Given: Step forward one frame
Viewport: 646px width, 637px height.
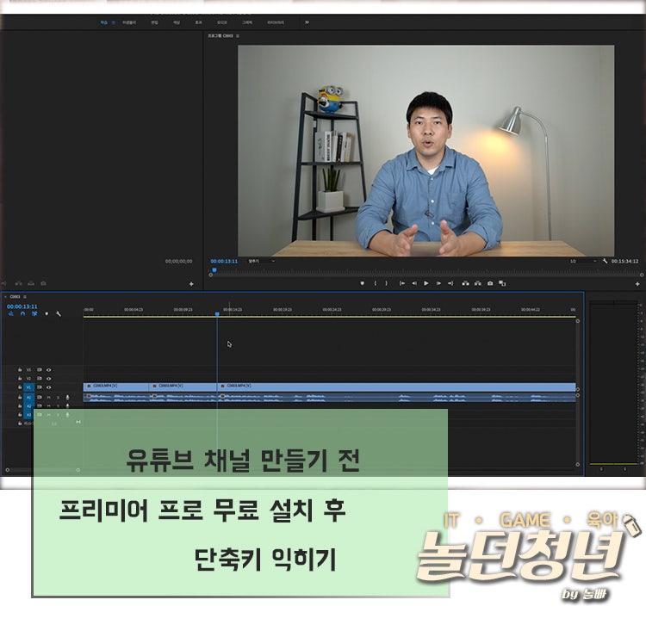Looking at the screenshot, I should [438, 283].
